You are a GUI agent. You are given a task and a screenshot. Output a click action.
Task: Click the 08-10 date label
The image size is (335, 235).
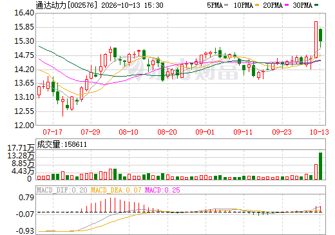pyautogui.click(x=128, y=132)
